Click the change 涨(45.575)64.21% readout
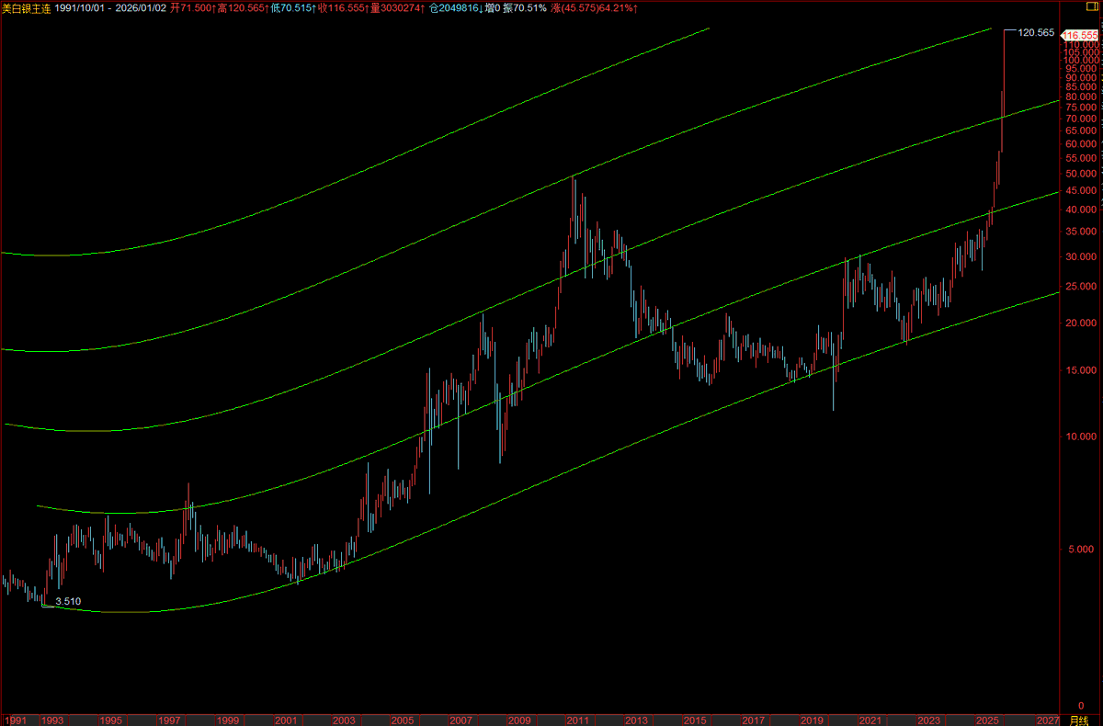This screenshot has width=1103, height=726. pos(597,7)
